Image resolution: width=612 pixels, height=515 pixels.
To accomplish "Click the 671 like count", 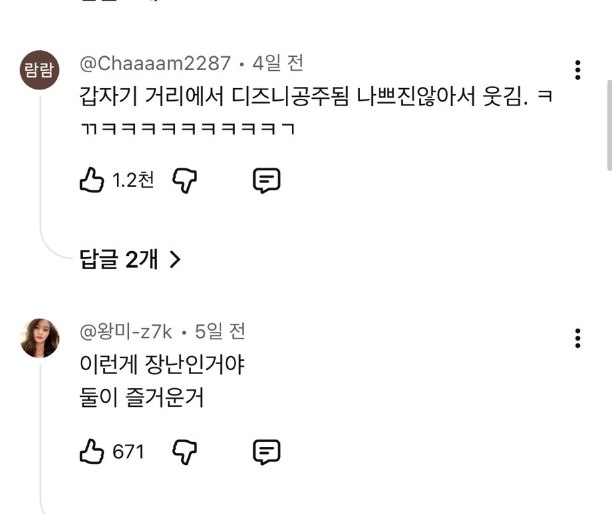I will pyautogui.click(x=128, y=452).
